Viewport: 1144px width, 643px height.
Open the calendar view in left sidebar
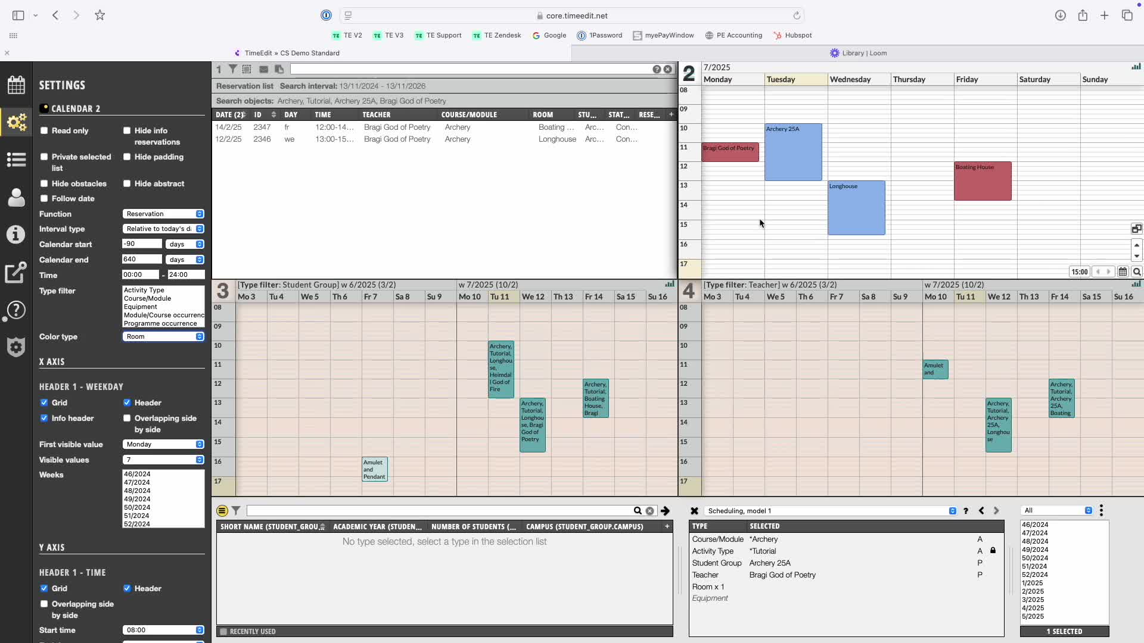(x=16, y=85)
